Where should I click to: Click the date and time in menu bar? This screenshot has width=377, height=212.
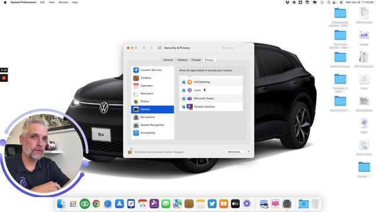(x=359, y=2)
